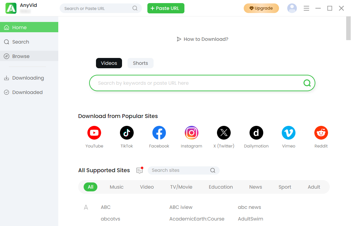Open the hamburger menu icon
351x226 pixels.
[x=306, y=8]
